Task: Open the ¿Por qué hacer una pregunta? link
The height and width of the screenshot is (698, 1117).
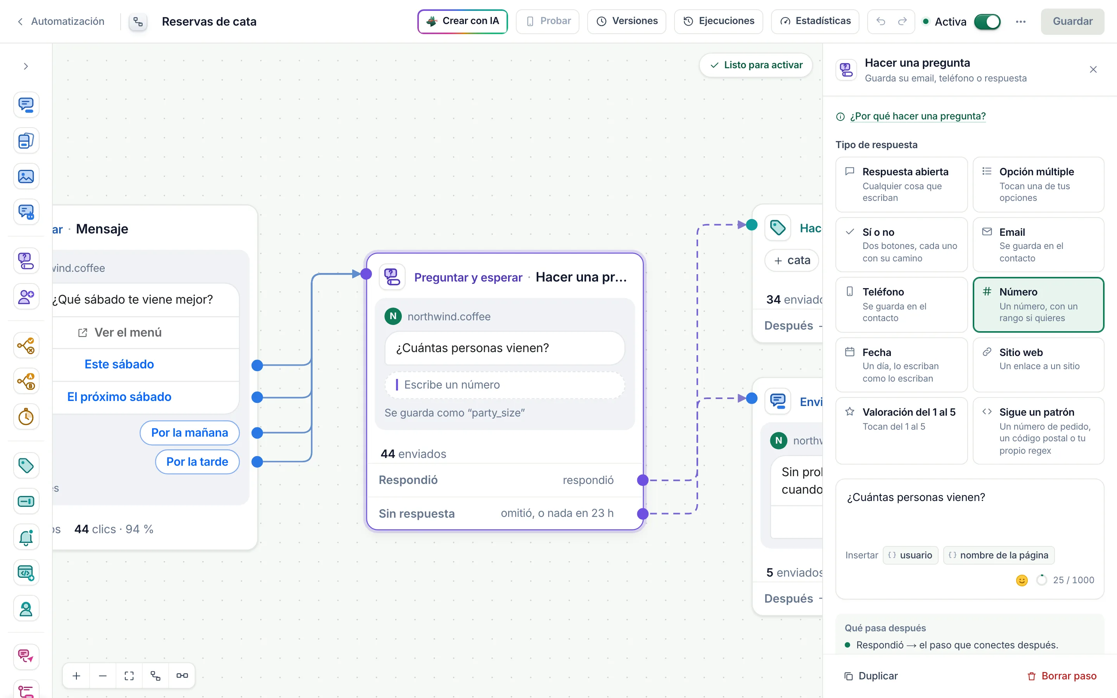Action: (917, 116)
